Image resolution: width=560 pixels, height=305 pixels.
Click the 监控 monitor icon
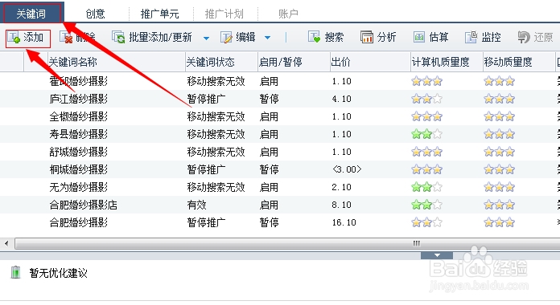tap(471, 37)
